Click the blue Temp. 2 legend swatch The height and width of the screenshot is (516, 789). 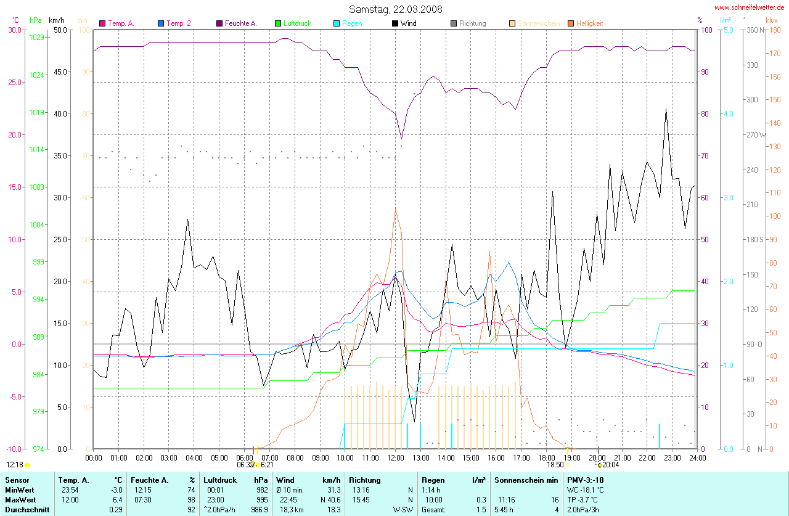coord(161,23)
